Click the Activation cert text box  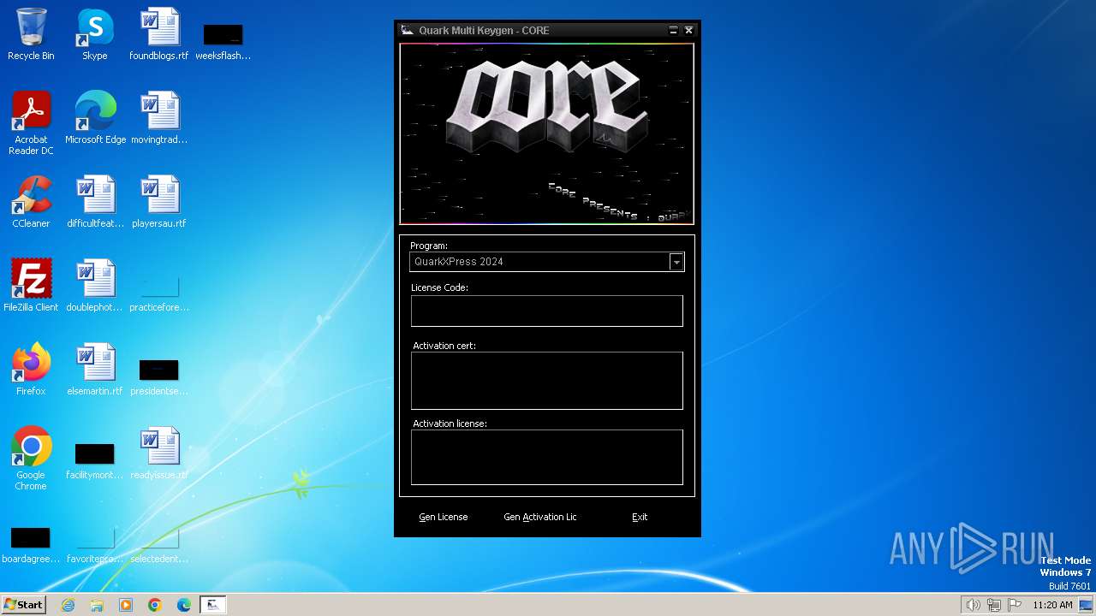click(546, 381)
